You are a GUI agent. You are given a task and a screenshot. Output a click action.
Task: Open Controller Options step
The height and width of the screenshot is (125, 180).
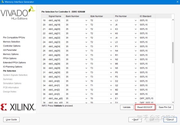pos(12,46)
